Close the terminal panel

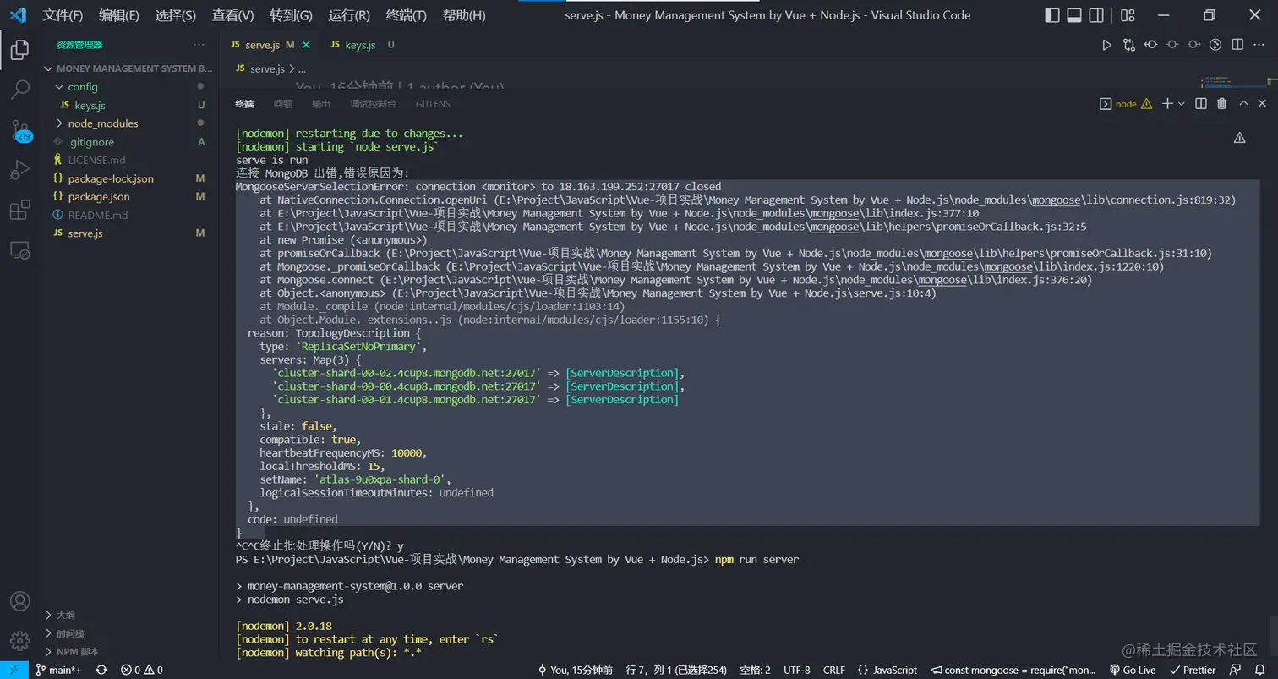(1263, 103)
